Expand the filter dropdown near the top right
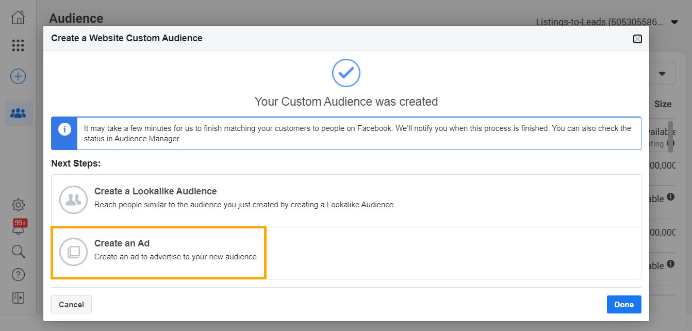Viewport: 692px width, 331px height. 663,73
